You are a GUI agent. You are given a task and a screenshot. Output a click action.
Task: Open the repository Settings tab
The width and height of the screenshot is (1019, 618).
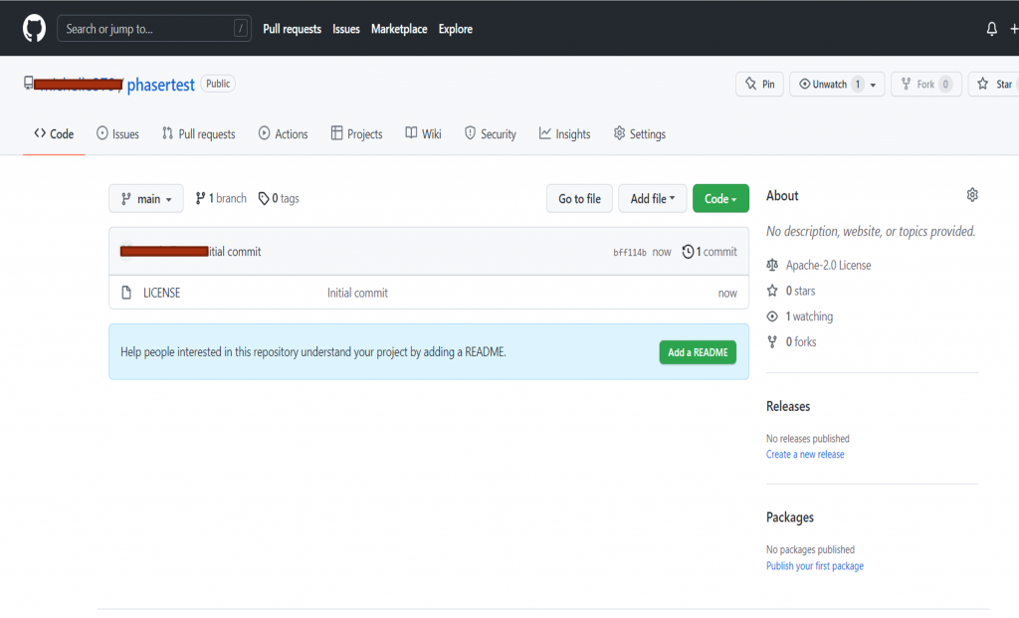click(640, 134)
